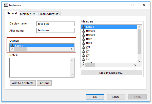Screen dimensions: 152x104
Task: Click the contact card icon in the title bar
Action: (x=6, y=5)
